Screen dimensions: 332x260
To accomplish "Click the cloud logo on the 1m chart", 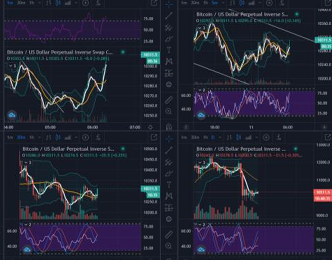I will pyautogui.click(x=12, y=115).
